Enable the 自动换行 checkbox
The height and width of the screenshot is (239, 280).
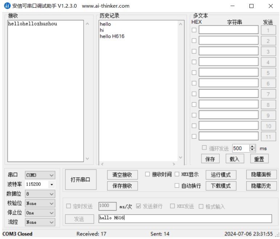coord(177,186)
